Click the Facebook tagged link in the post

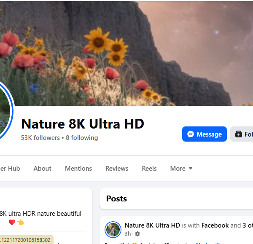(x=215, y=225)
